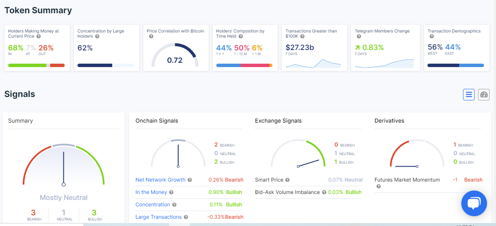496x226 pixels.
Task: Switch Signals to gauge view
Action: coord(484,94)
